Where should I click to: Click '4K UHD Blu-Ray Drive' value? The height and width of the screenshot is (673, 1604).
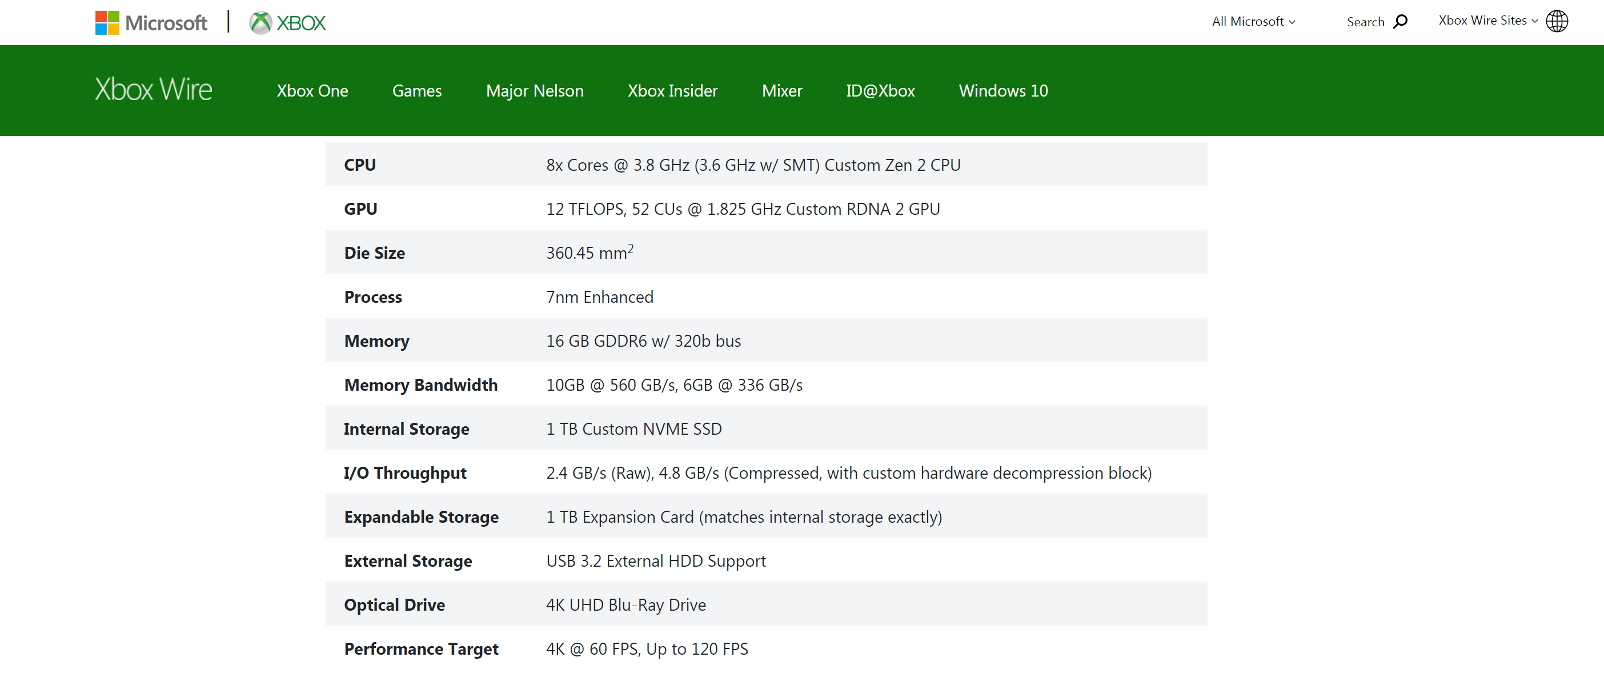[x=626, y=605]
